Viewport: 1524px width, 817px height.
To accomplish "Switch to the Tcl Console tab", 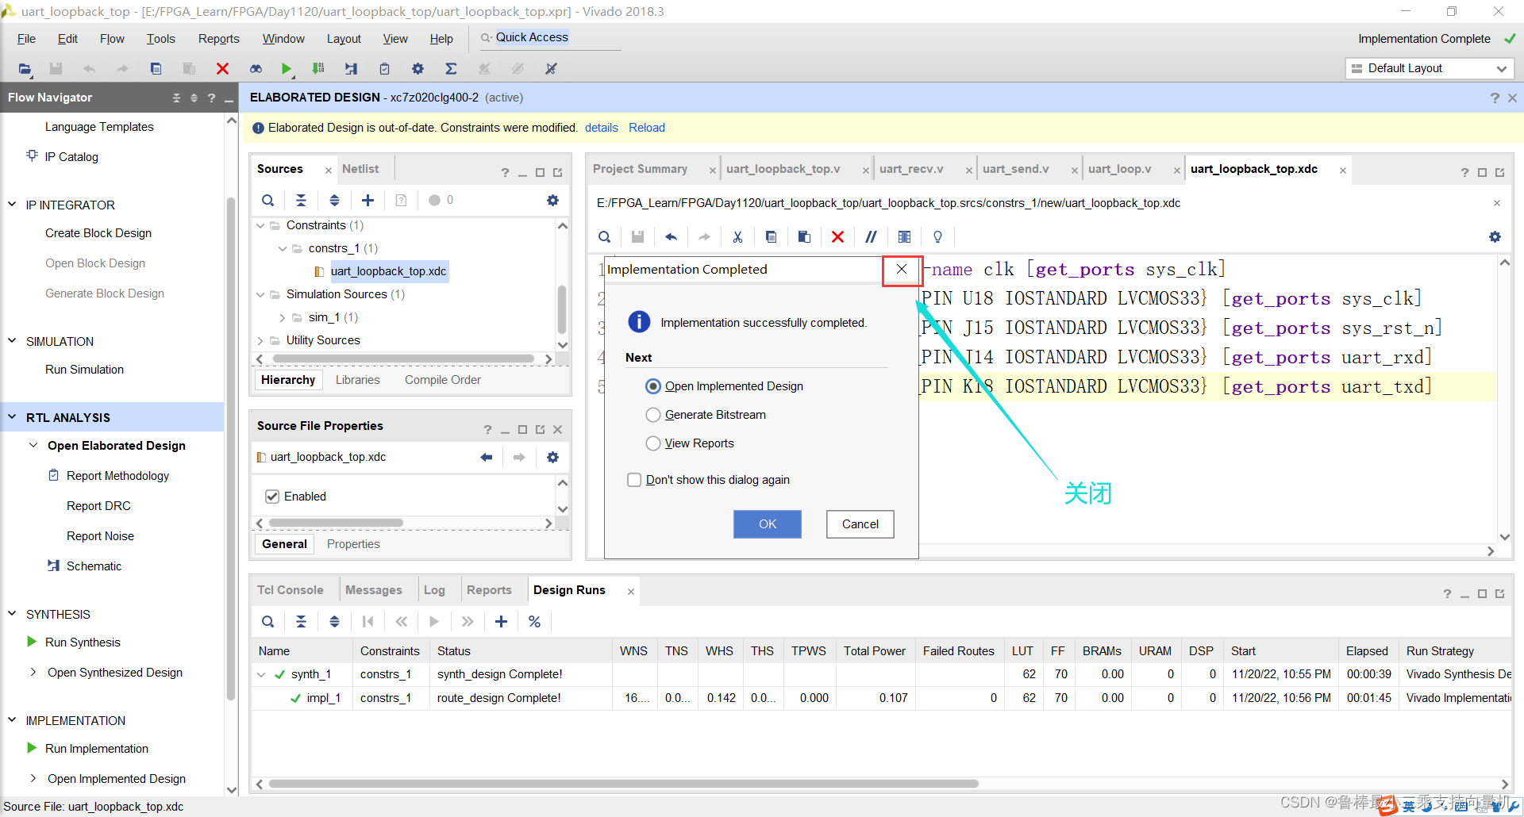I will tap(290, 590).
